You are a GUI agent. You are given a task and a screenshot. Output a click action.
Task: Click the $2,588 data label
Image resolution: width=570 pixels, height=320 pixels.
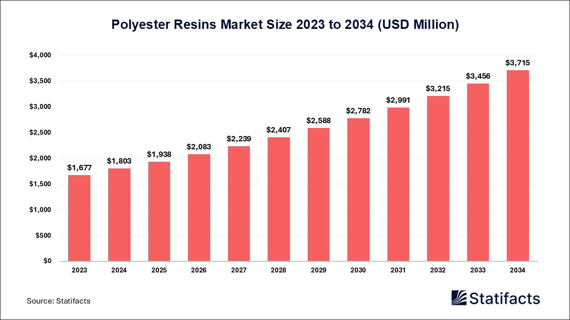coord(319,120)
